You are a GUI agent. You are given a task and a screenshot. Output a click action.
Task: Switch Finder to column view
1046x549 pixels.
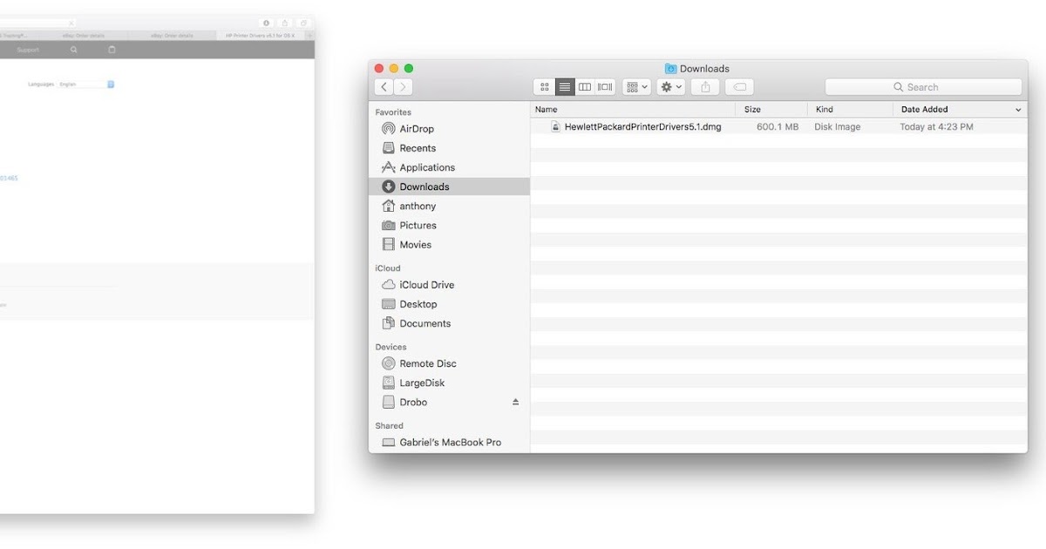[585, 87]
